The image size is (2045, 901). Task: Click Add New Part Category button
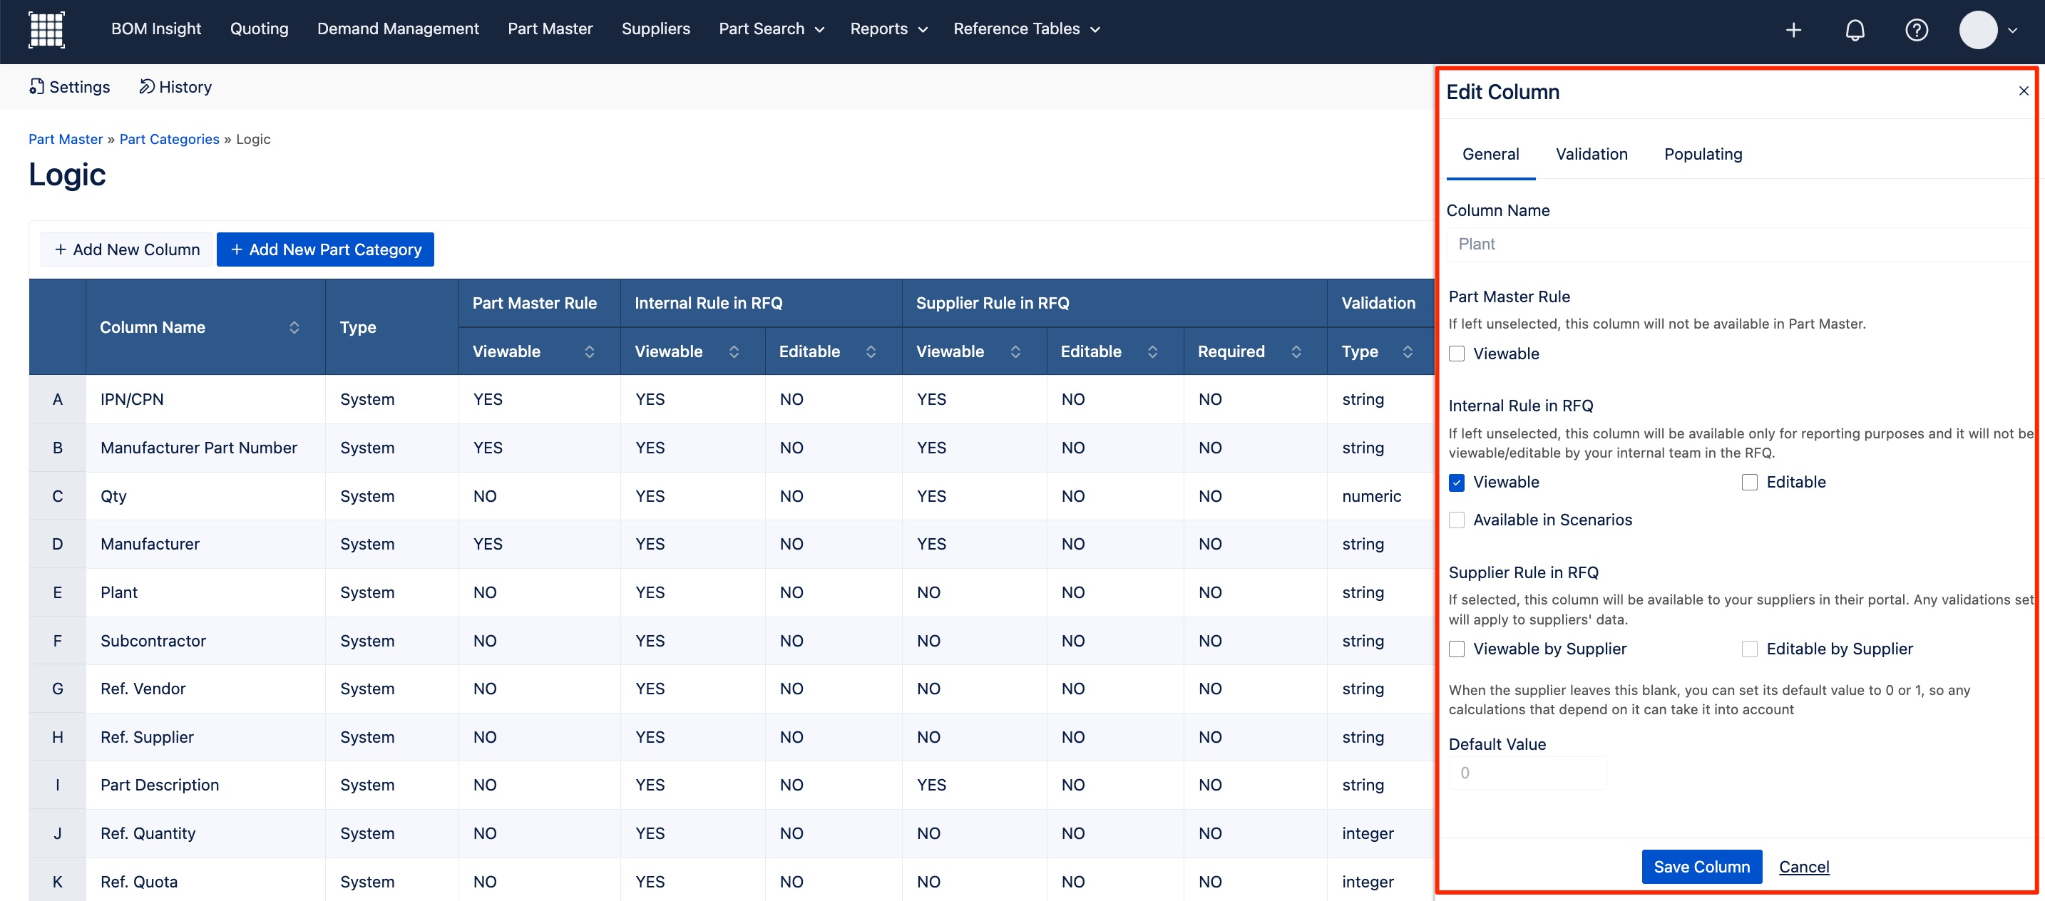pyautogui.click(x=325, y=250)
